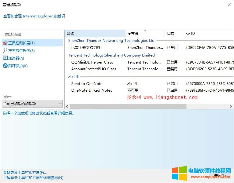Click the 名称 column header
The width and height of the screenshot is (234, 183).
tap(95, 34)
